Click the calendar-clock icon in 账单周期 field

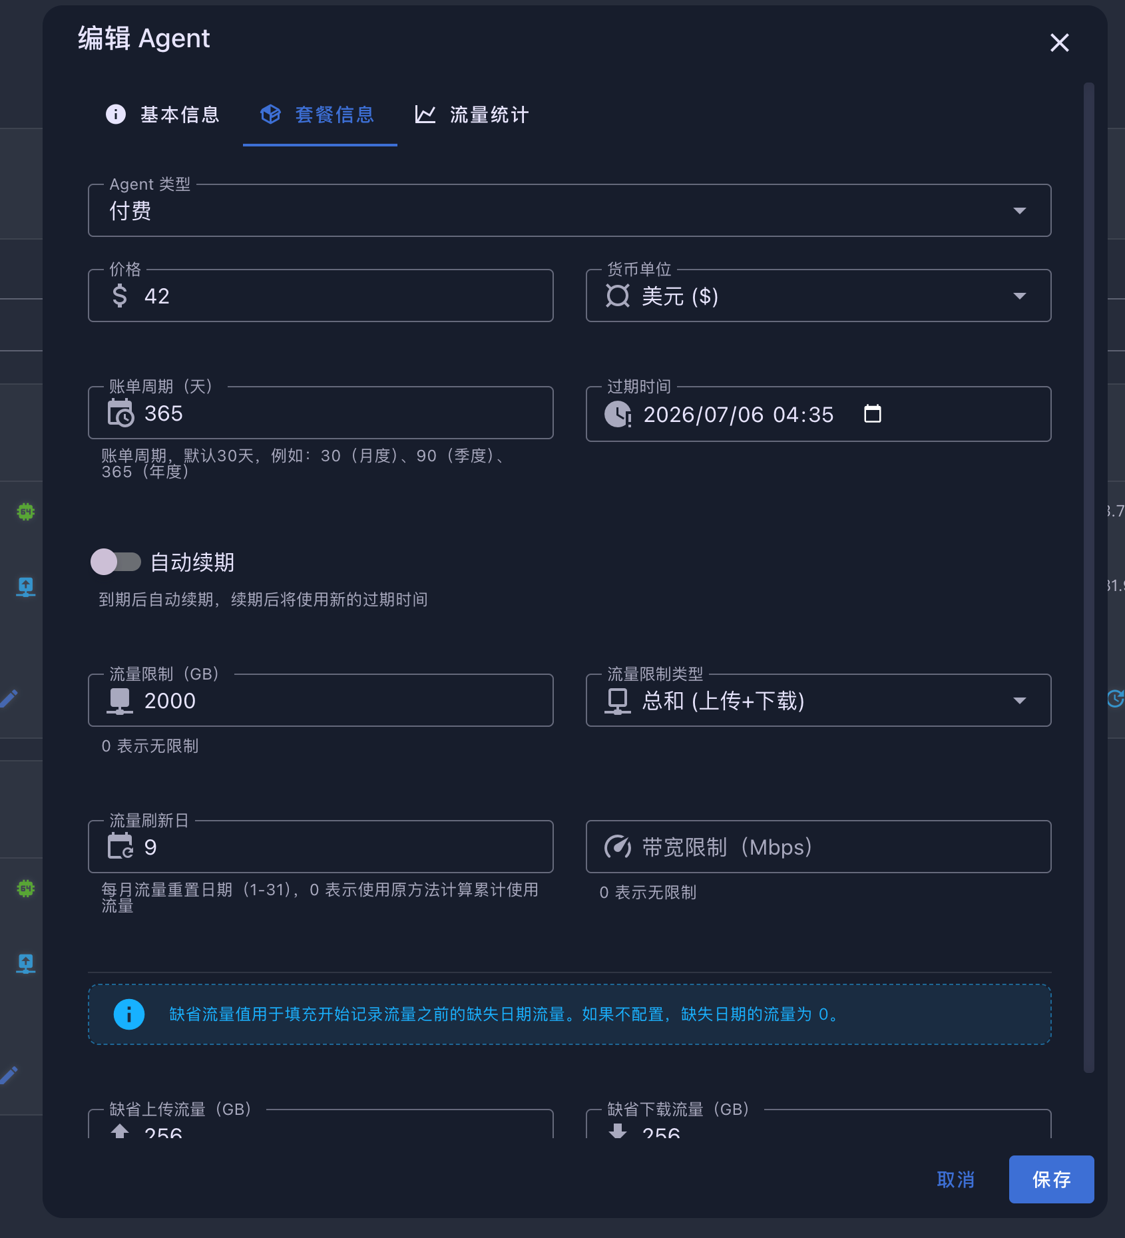[x=120, y=413]
